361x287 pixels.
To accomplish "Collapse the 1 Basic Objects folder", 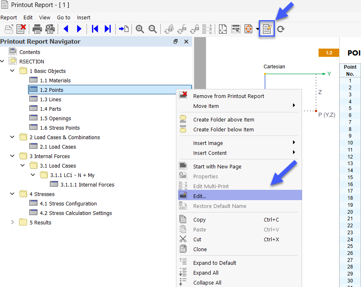I will tap(12, 70).
